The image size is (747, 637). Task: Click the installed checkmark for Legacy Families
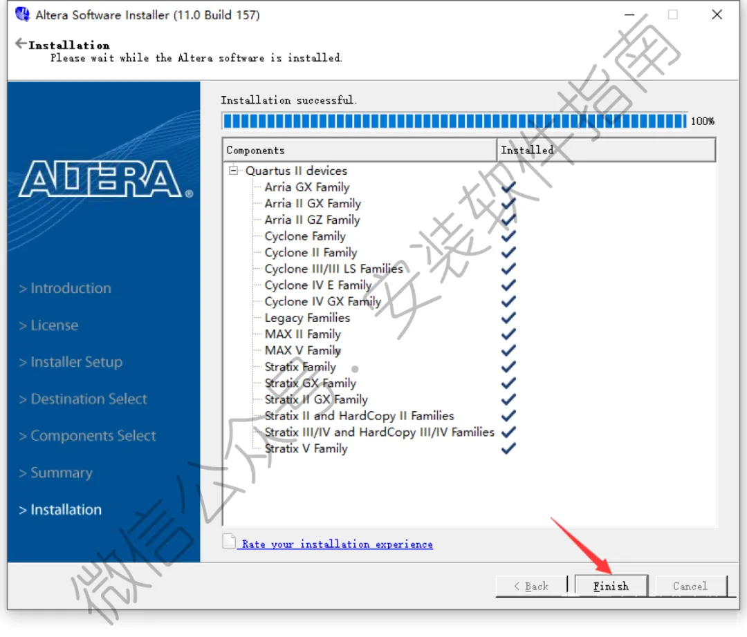pyautogui.click(x=509, y=318)
